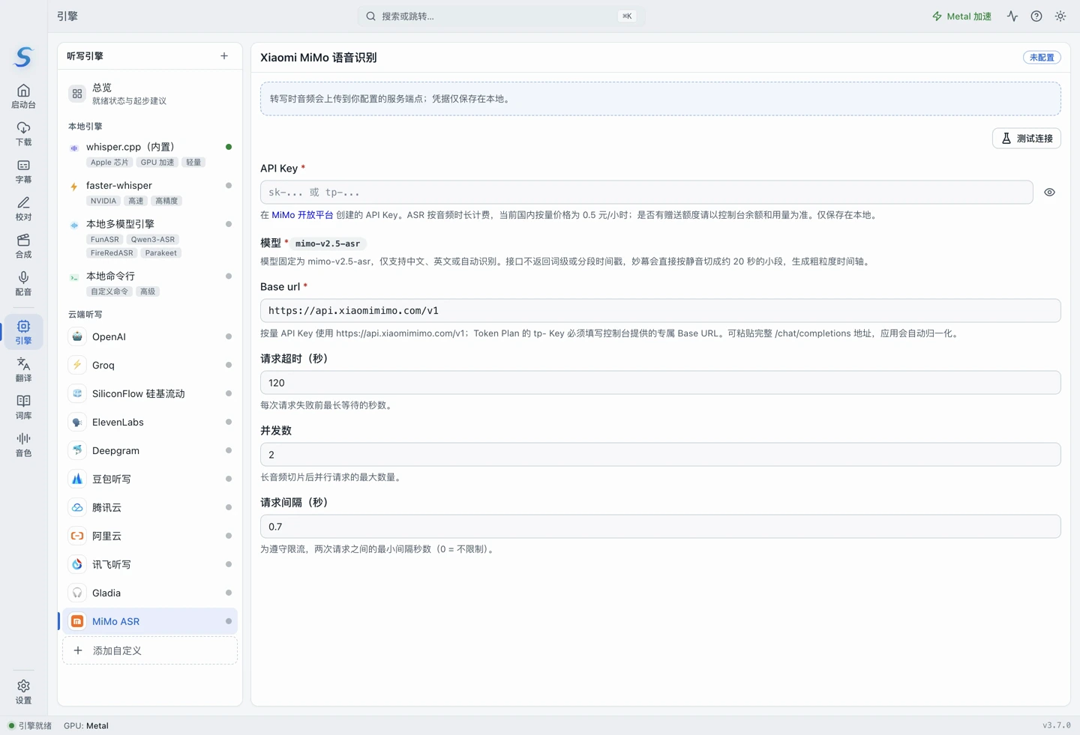Open the 词库 glossary section

coord(23,407)
